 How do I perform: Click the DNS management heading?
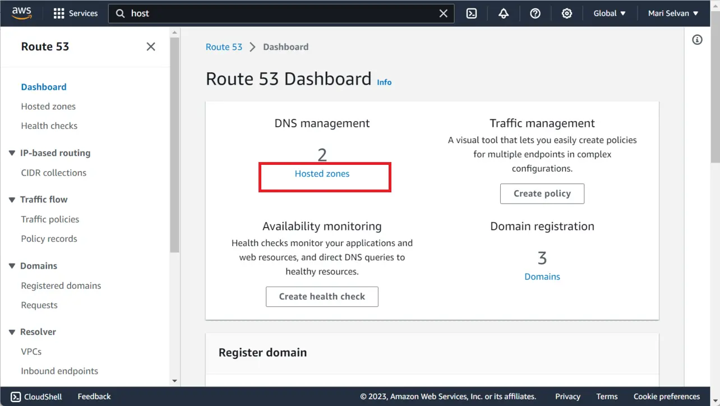point(322,123)
